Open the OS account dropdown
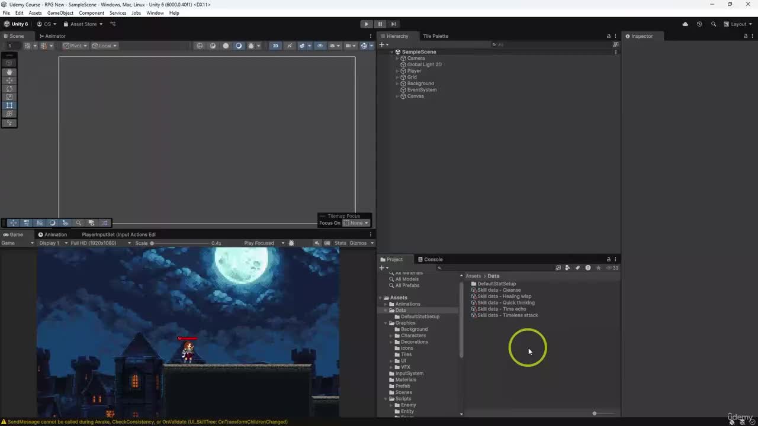 [47, 24]
